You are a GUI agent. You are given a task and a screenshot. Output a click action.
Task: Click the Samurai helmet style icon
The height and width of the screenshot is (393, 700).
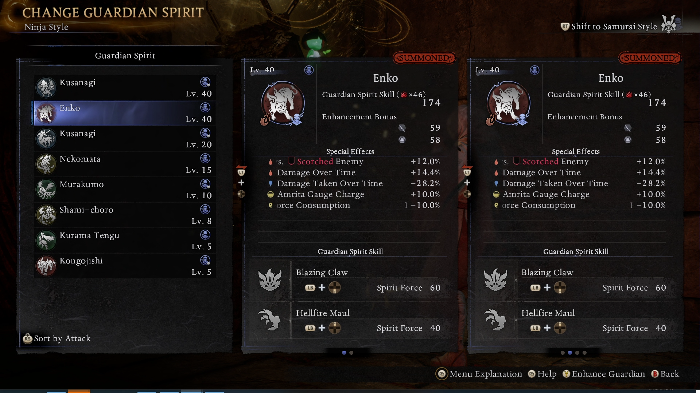[x=669, y=24]
